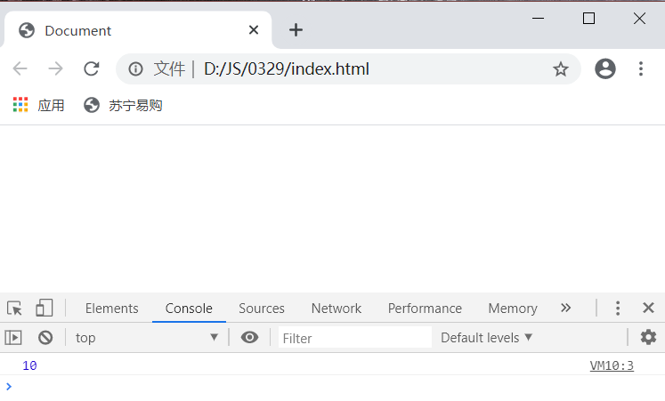
Task: Click the console input prompt
Action: pyautogui.click(x=333, y=386)
